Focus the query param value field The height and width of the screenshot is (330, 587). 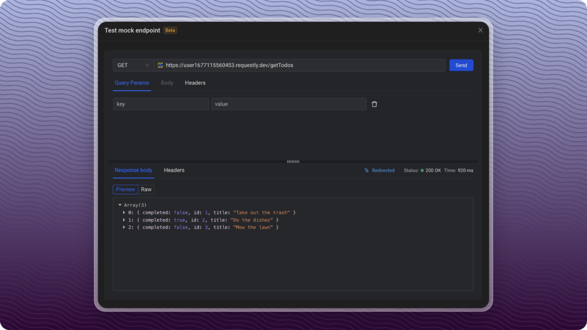coord(289,104)
